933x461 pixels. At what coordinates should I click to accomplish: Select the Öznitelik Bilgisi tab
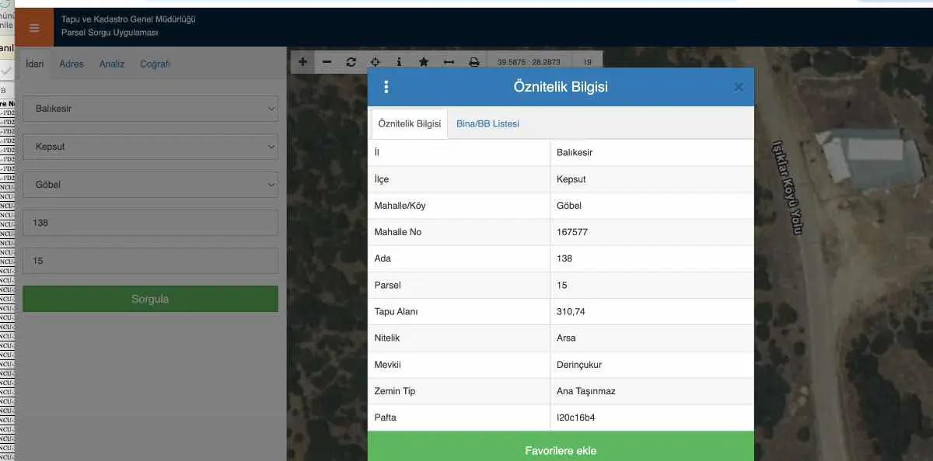410,124
